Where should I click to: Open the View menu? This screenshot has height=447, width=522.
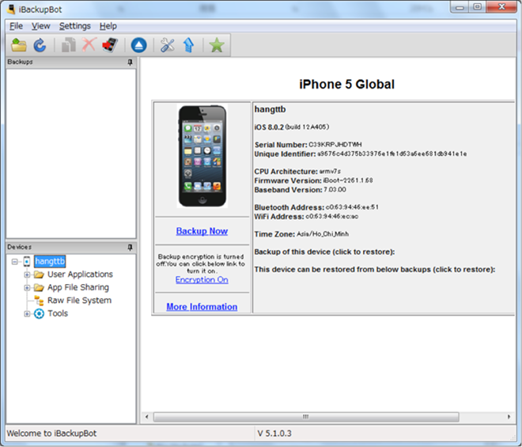40,26
